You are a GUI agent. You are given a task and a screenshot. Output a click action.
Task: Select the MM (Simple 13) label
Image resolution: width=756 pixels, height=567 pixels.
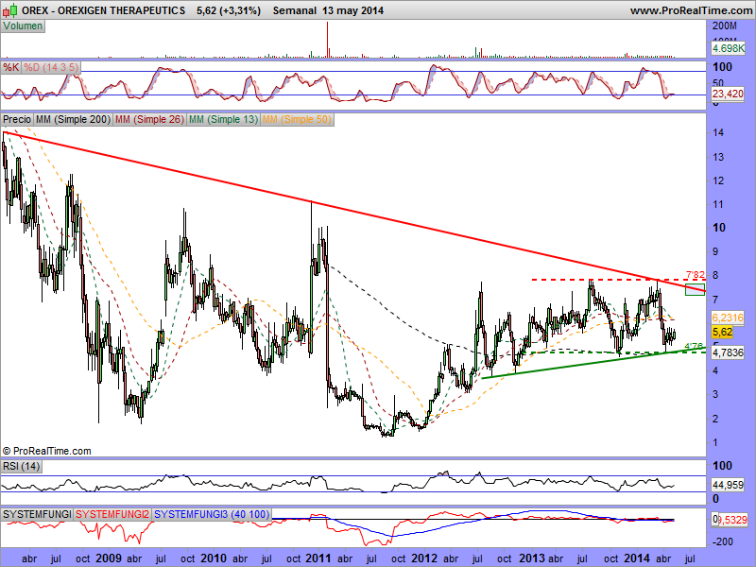[x=223, y=119]
